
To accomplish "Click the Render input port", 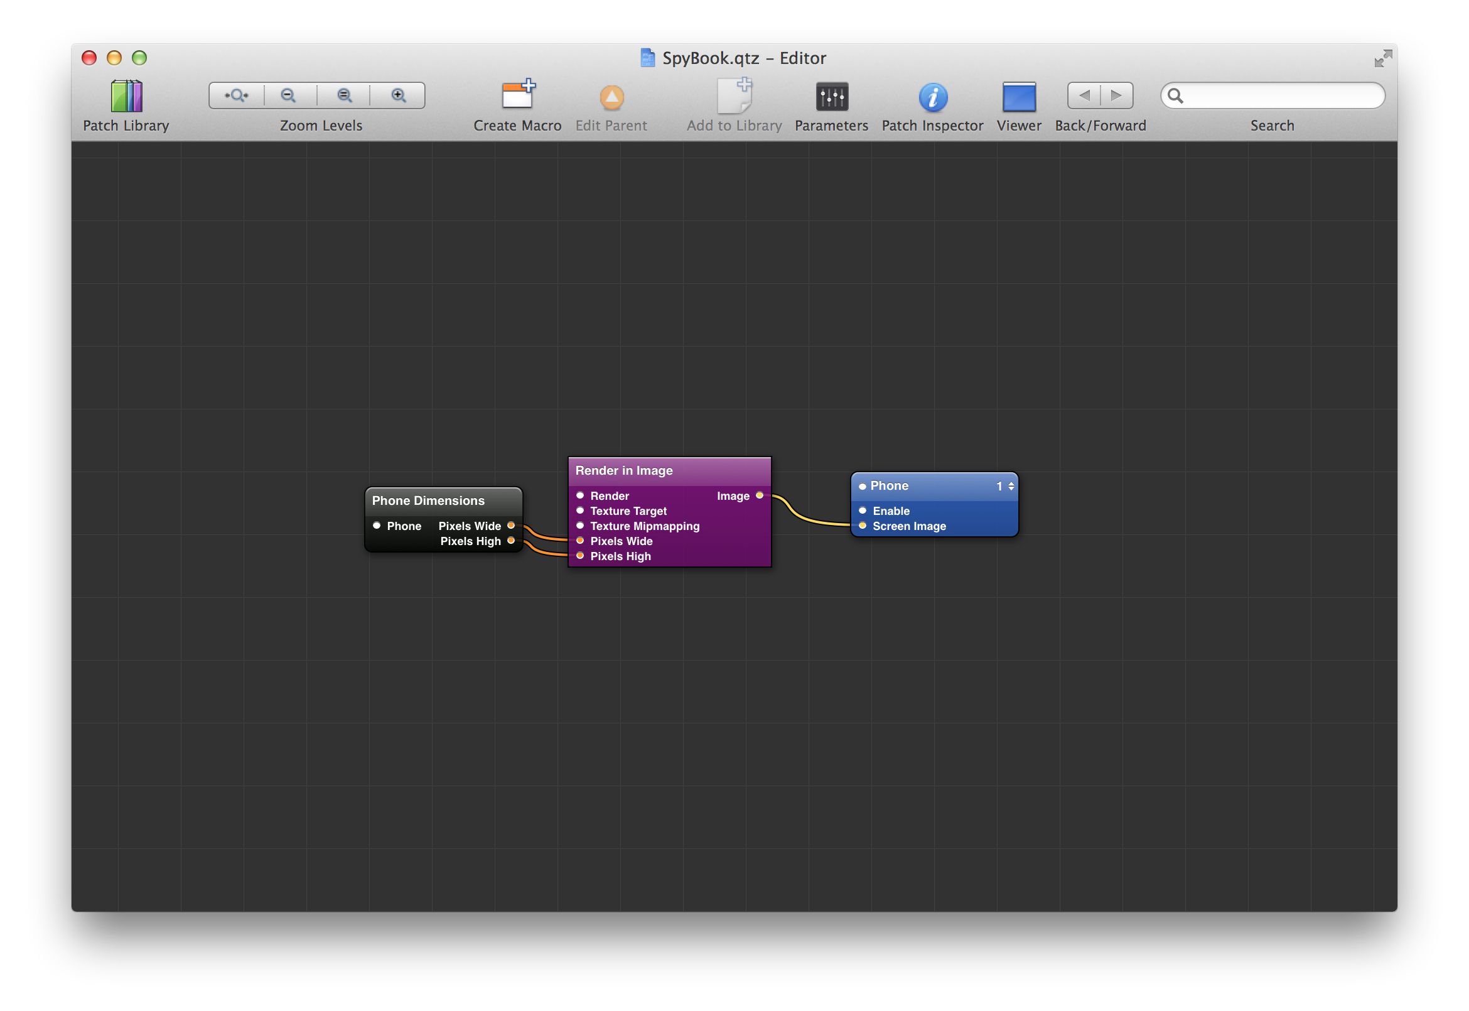I will click(580, 495).
